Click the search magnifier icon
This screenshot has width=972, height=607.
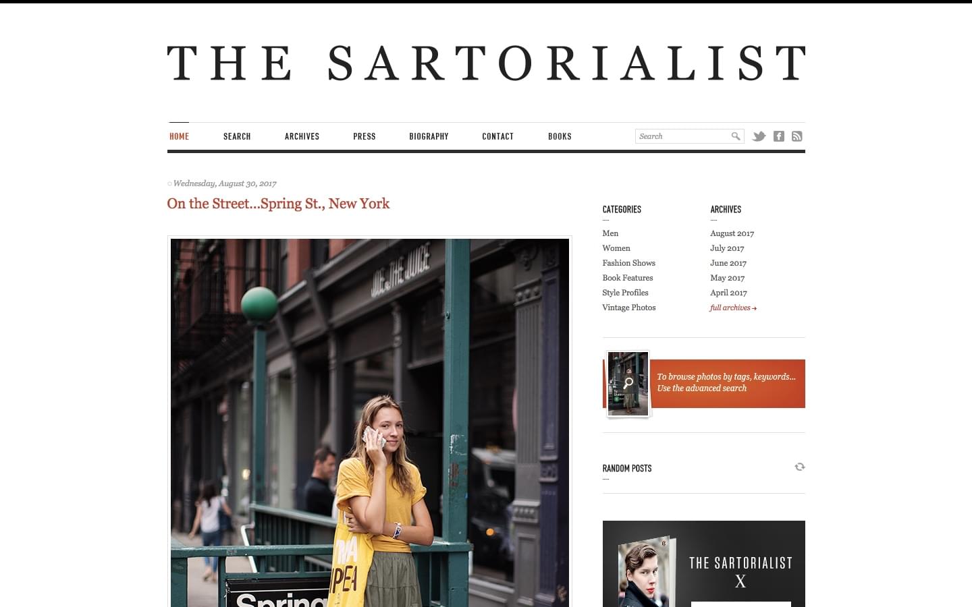[x=736, y=136]
